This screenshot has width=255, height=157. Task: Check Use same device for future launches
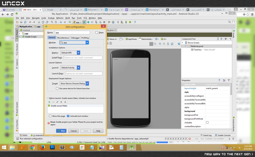(x=57, y=89)
